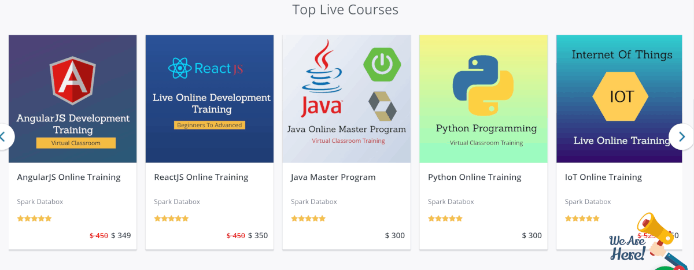Open Python Online Training link
This screenshot has height=270, width=694.
(x=475, y=177)
